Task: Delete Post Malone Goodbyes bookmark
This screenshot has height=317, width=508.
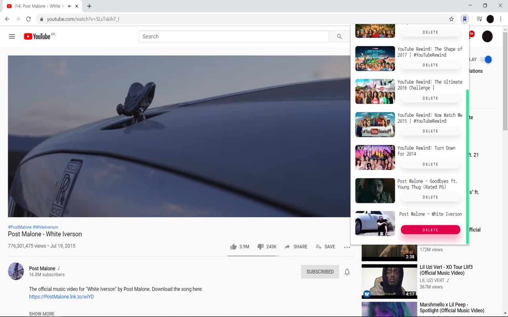Action: (x=430, y=197)
